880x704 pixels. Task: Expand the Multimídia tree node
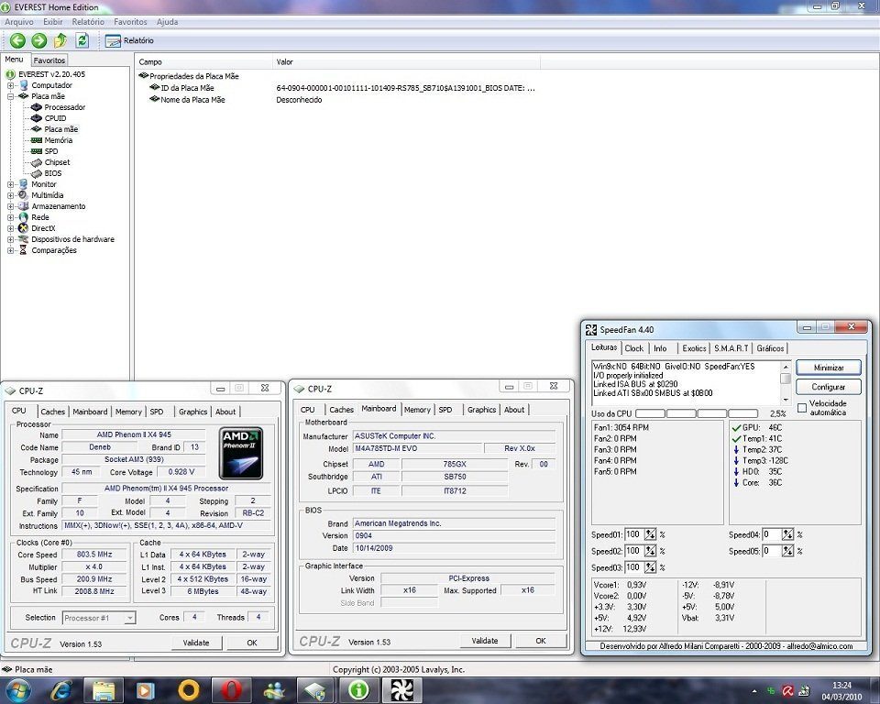tap(11, 195)
